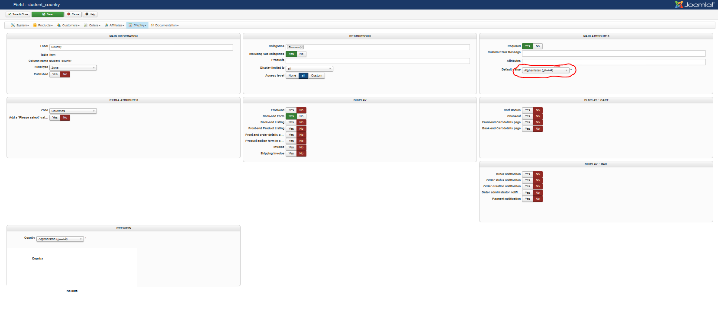
Task: Open the System menu with wrench icon
Action: 20,26
